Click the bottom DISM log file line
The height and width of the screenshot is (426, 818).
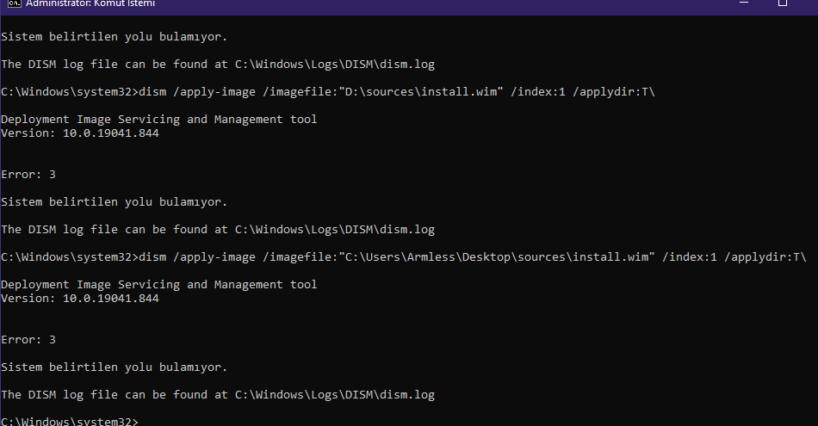click(x=218, y=395)
